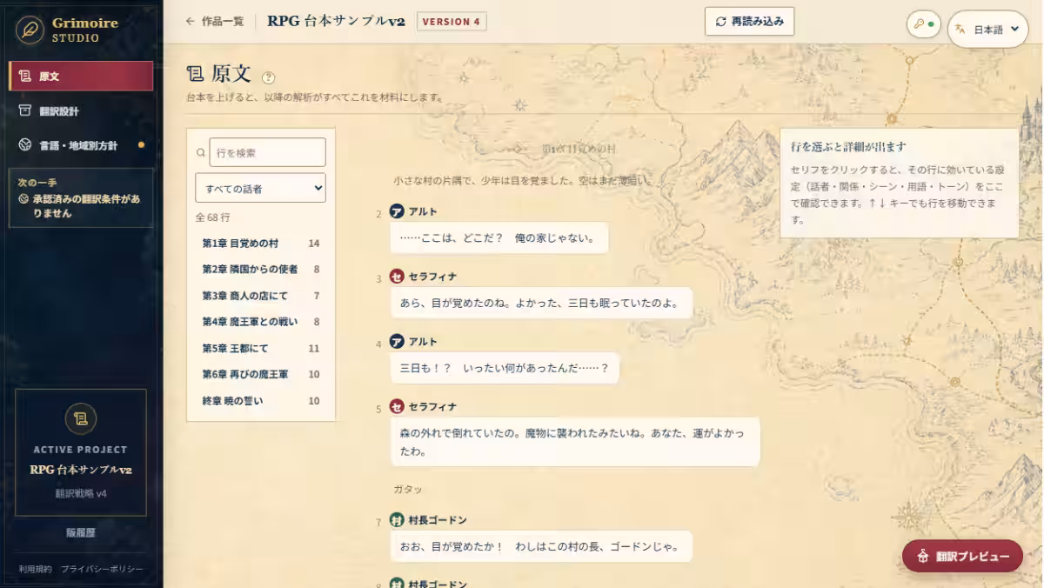Open the 原文 sidebar section
The height and width of the screenshot is (588, 1044).
coord(82,77)
